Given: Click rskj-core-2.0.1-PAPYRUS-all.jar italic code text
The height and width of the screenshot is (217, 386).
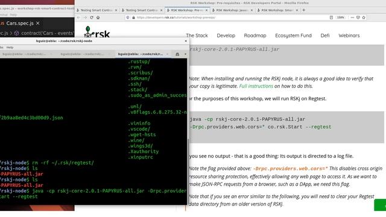Looking at the screenshot, I should click(x=235, y=49).
